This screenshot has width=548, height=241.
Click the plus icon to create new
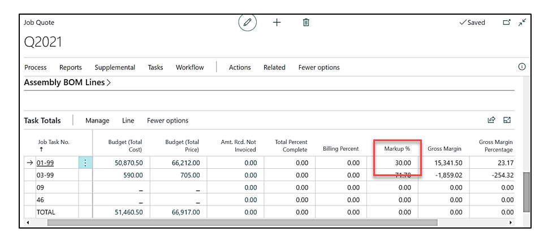277,23
